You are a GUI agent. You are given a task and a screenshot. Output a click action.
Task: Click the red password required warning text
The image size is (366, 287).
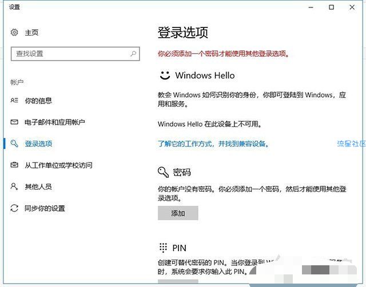[224, 54]
